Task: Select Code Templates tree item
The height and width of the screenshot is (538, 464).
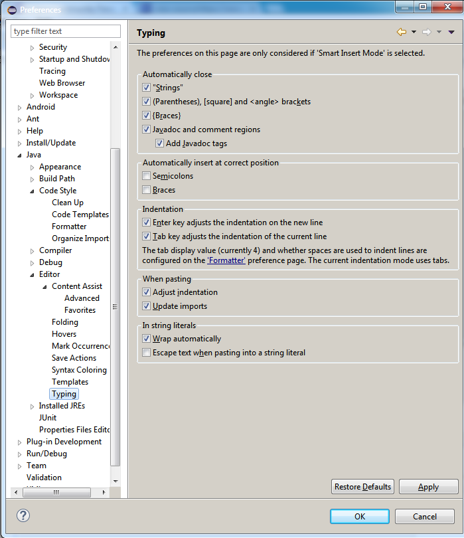Action: point(80,215)
